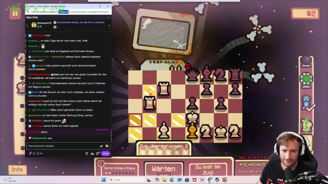
Task: Open Discord from the taskbar
Action: coord(202,180)
